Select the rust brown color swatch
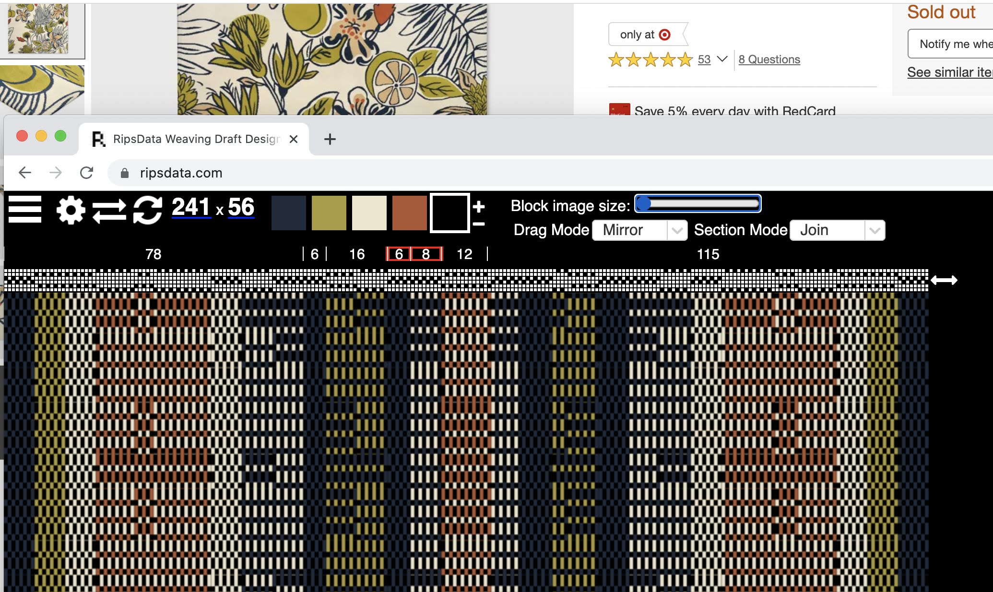This screenshot has height=592, width=993. (x=410, y=213)
